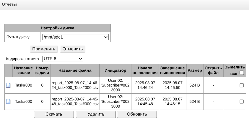This screenshot has width=249, height=120.
Task: Click the 'Инициатор' column header
Action: coord(115,71)
